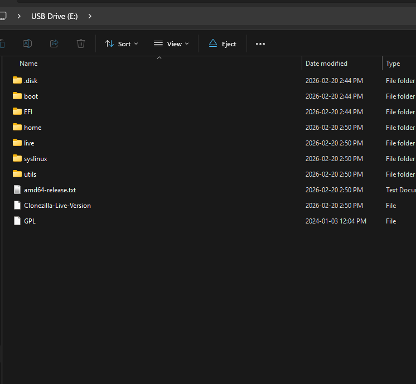The height and width of the screenshot is (384, 416).
Task: Click the Delete trash can icon
Action: (81, 43)
